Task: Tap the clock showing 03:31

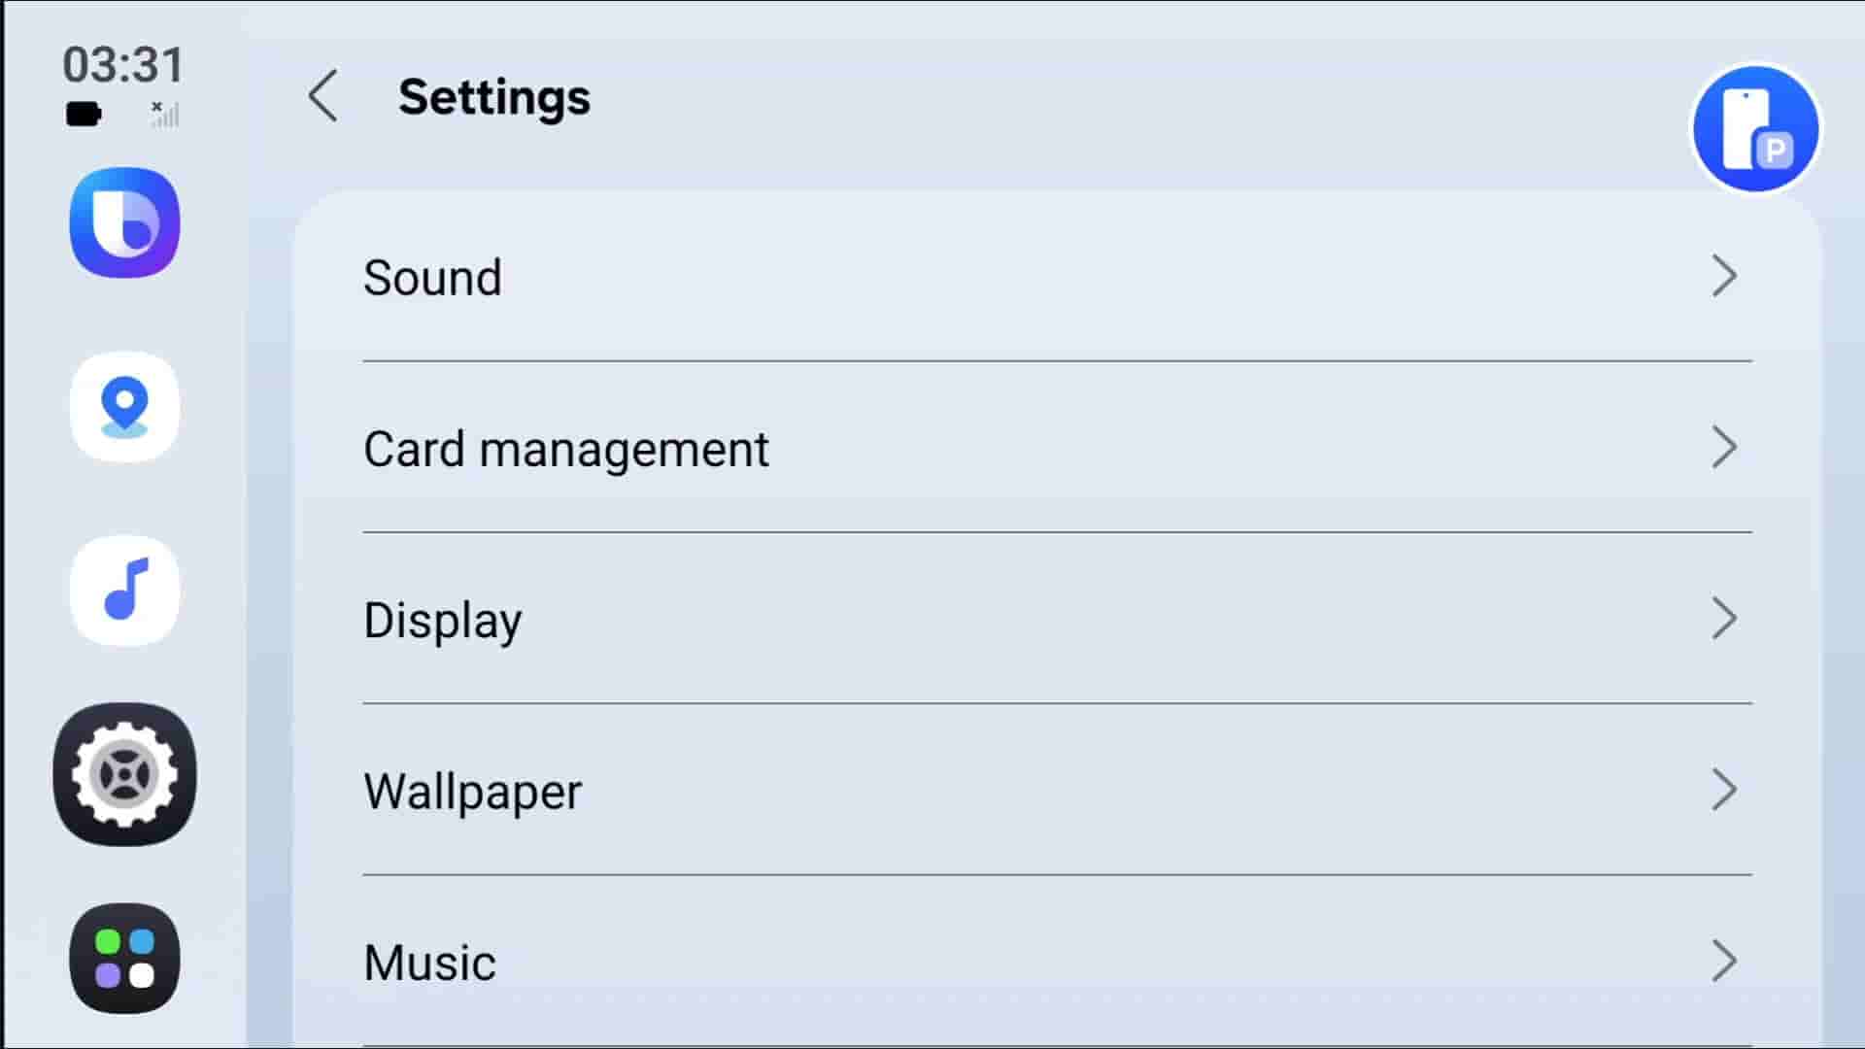Action: [123, 65]
